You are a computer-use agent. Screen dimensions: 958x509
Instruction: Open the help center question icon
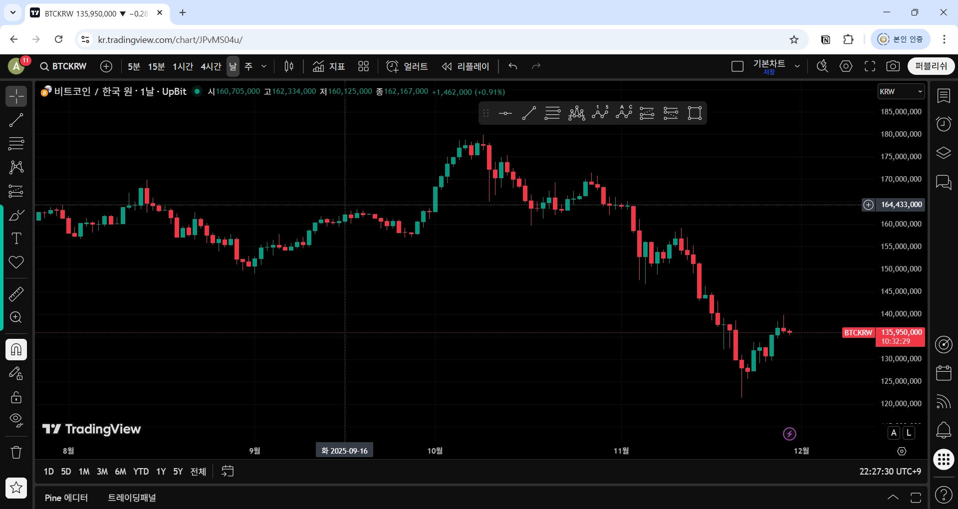point(944,495)
